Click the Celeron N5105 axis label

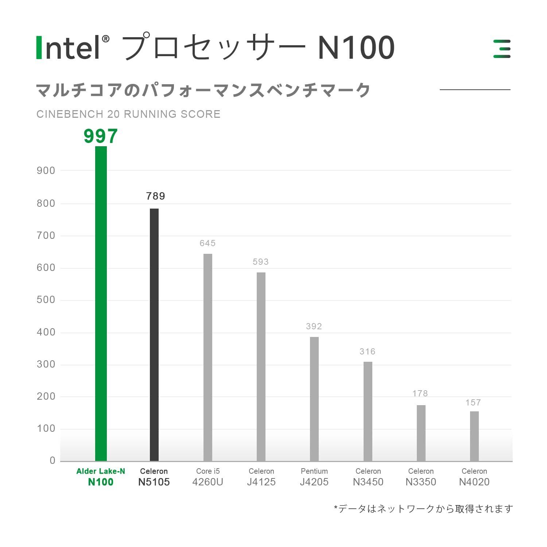[154, 477]
